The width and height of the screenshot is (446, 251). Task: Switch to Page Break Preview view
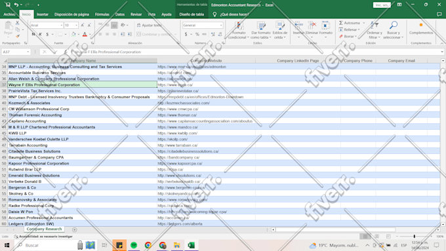click(388, 237)
